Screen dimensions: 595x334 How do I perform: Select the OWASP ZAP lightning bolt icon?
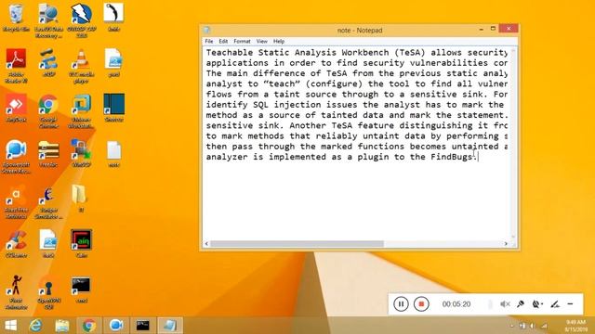(81, 20)
